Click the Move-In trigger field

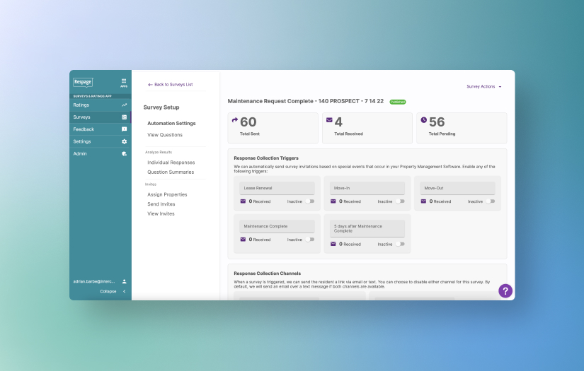click(x=367, y=188)
